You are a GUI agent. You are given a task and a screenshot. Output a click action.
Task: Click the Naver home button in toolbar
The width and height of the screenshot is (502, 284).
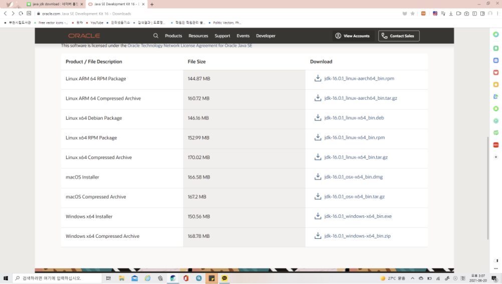(x=29, y=14)
